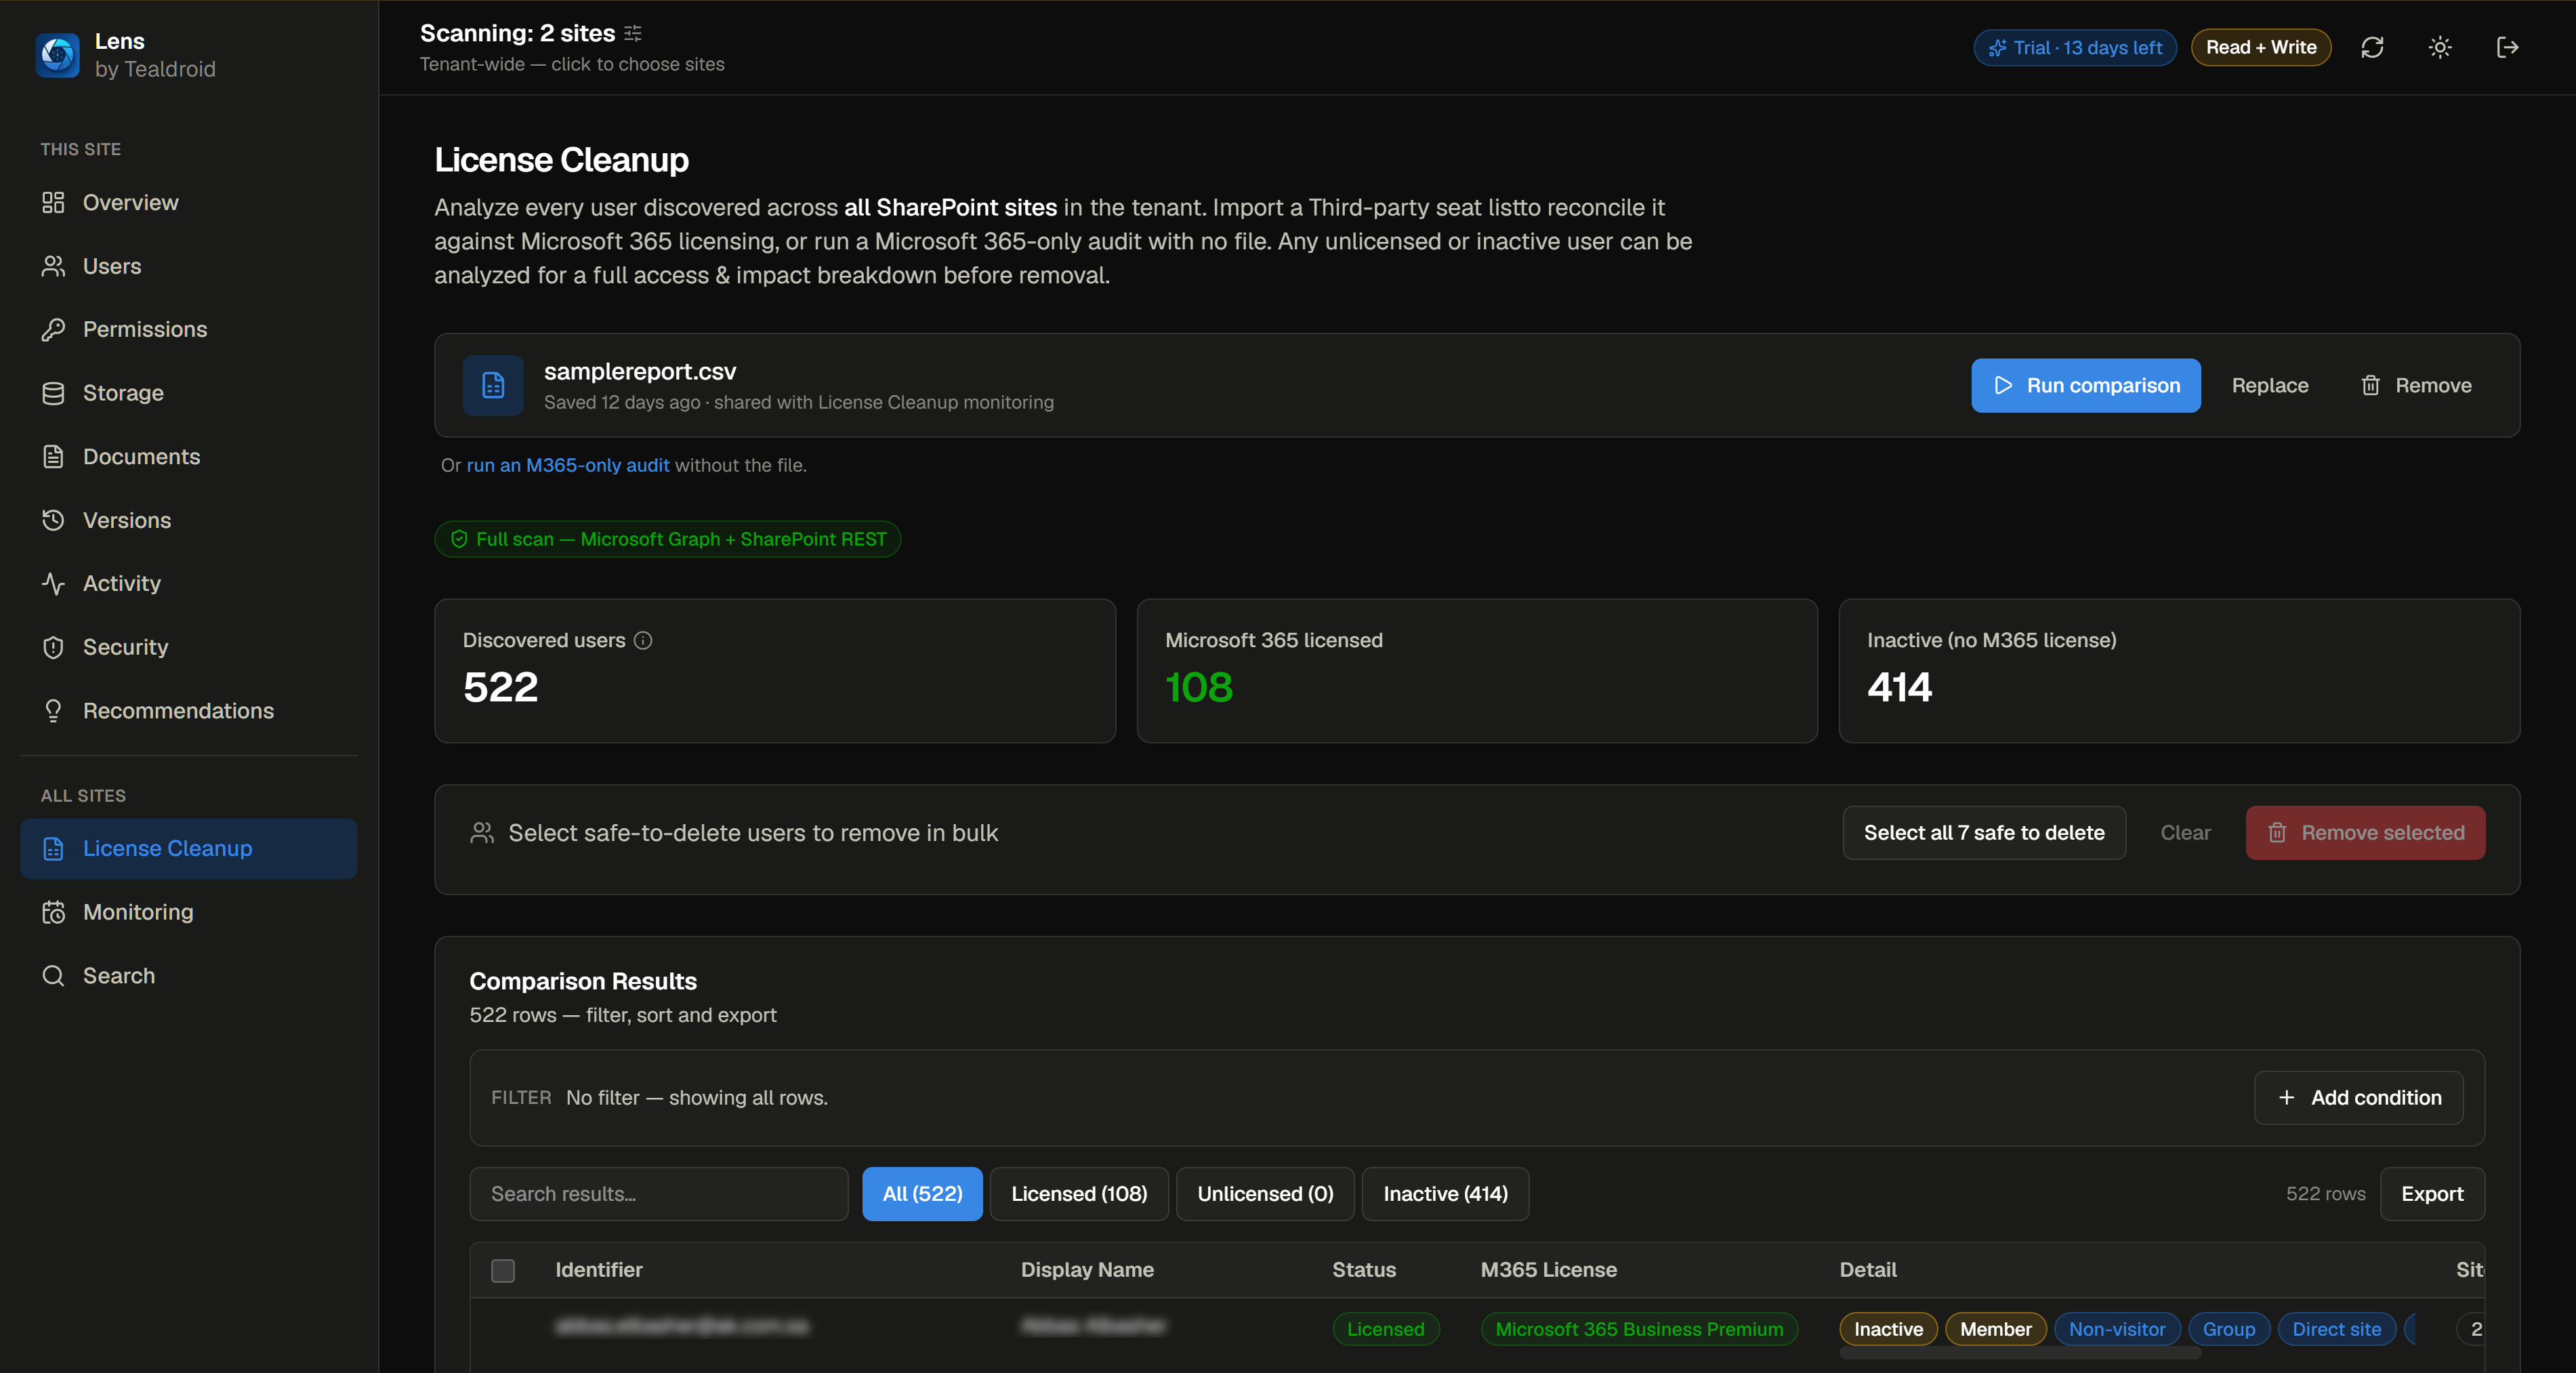This screenshot has height=1373, width=2576.
Task: Click Scanning: 2 sites heading
Action: click(517, 33)
